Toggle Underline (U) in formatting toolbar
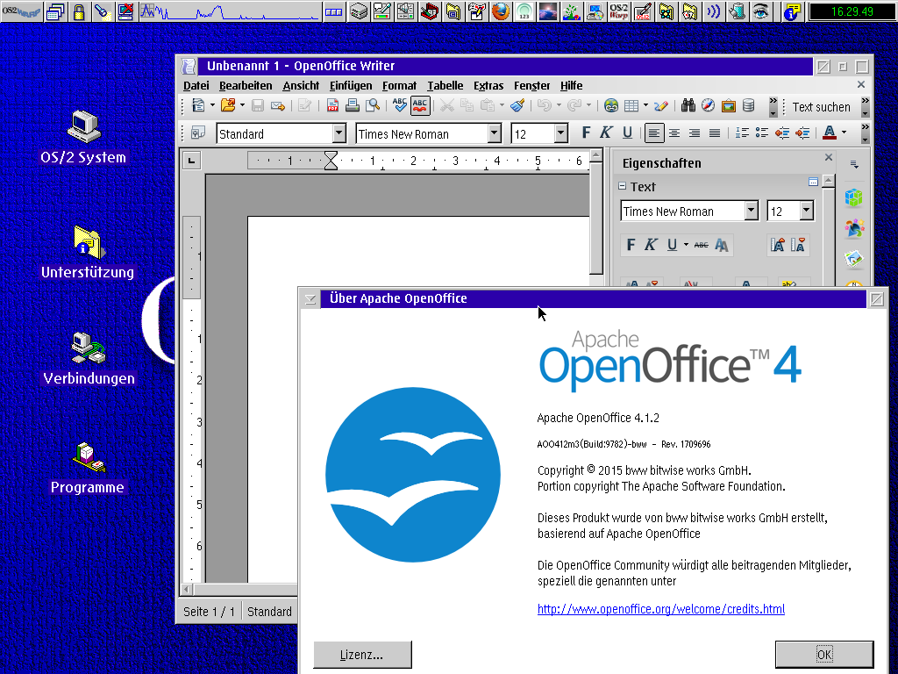Image resolution: width=898 pixels, height=674 pixels. pos(627,133)
